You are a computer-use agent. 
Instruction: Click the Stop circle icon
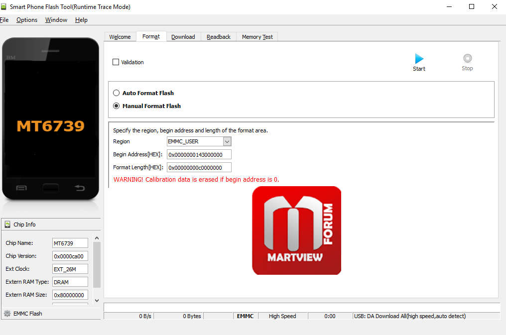point(467,58)
